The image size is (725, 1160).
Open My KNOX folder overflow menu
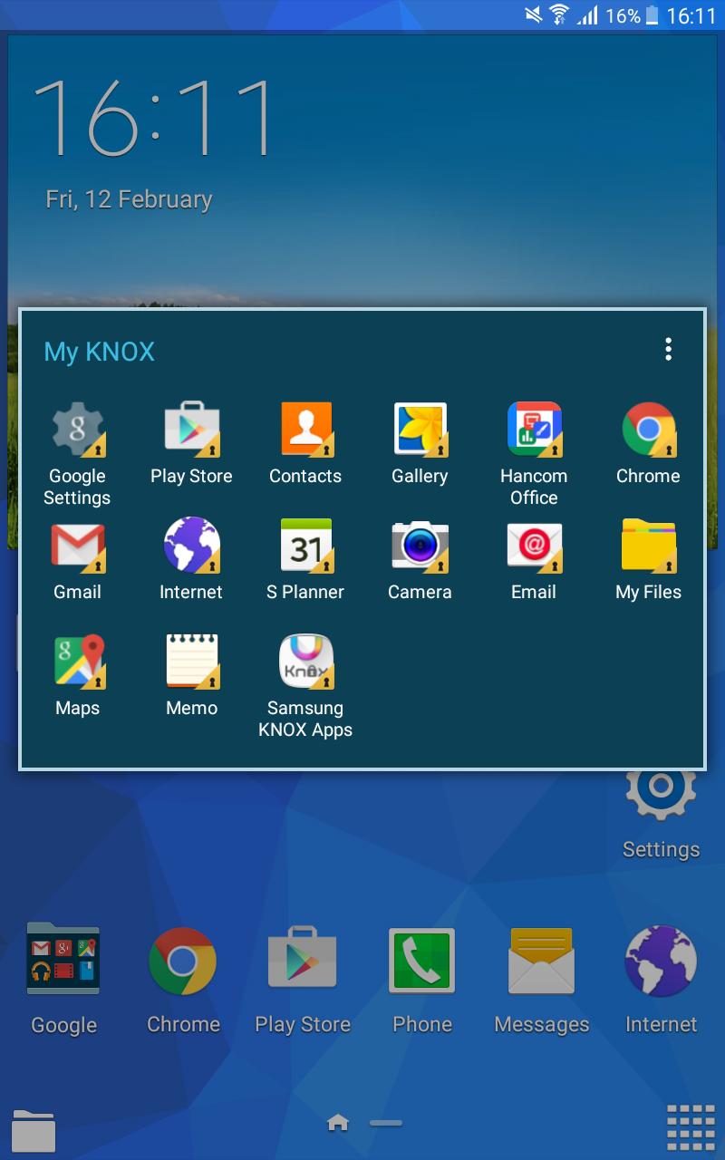(668, 350)
